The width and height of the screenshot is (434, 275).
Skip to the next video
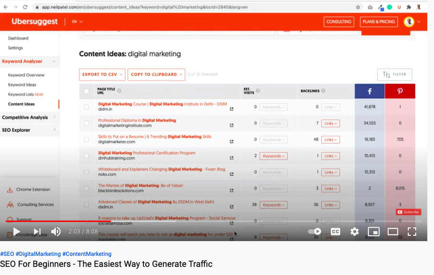coord(37,232)
